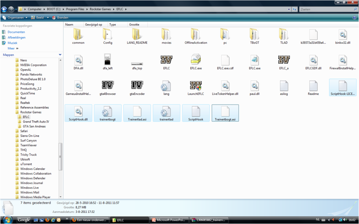
Task: Select the paul.dll file
Action: [255, 88]
